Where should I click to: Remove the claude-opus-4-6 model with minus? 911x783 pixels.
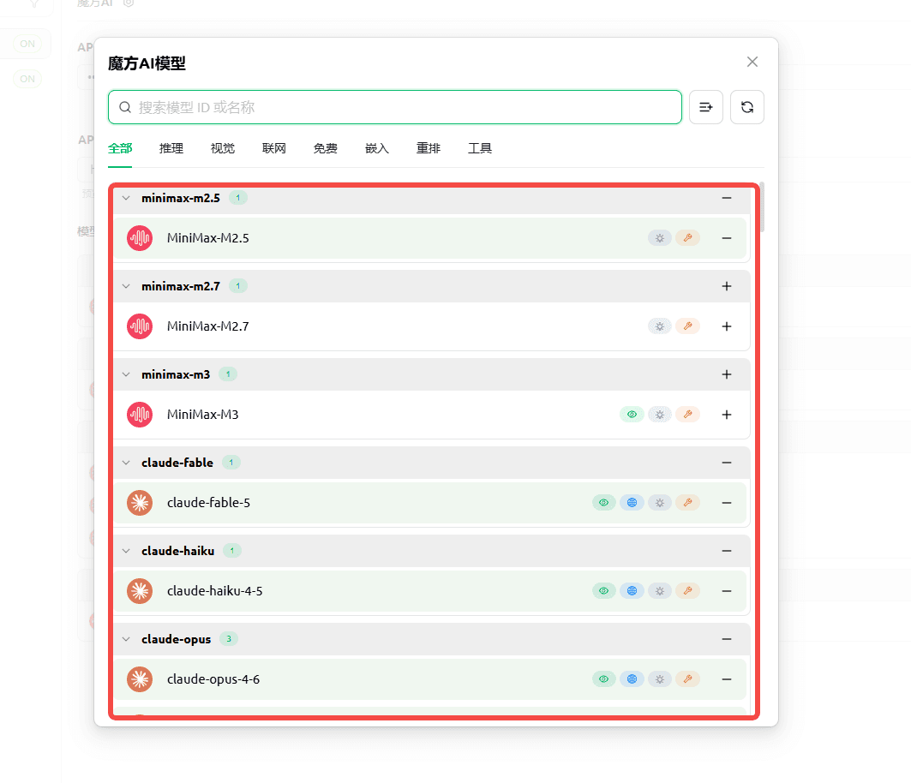727,679
